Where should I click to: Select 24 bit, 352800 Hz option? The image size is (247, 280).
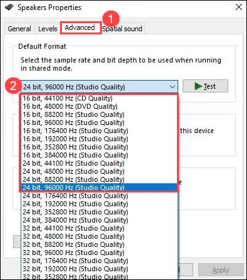(99, 212)
